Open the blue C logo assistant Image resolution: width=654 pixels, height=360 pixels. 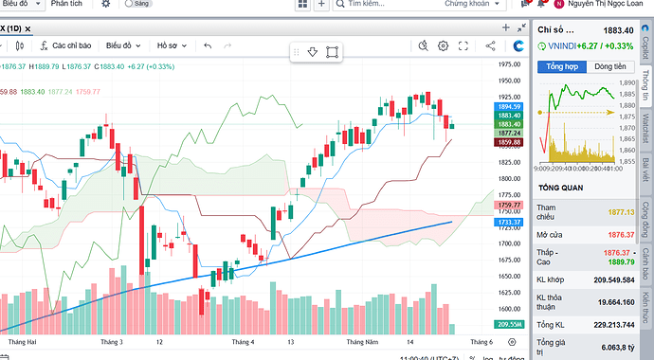click(518, 45)
